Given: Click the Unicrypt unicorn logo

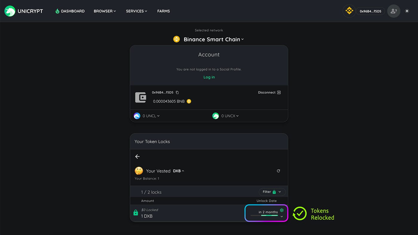Looking at the screenshot, I should pos(10,11).
